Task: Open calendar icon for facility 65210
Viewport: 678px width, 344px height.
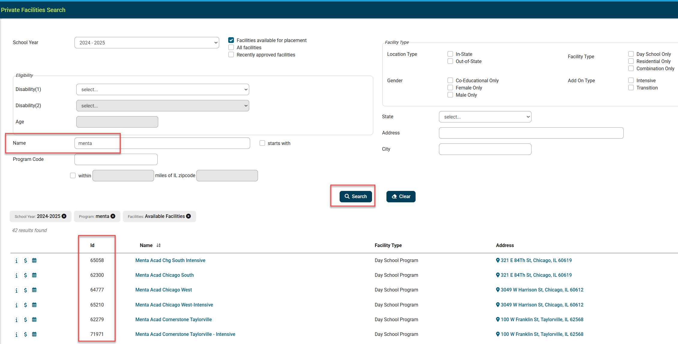Action: (34, 305)
